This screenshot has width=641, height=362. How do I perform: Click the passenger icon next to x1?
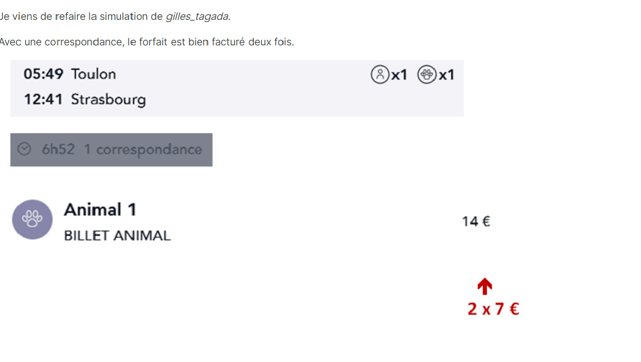380,75
